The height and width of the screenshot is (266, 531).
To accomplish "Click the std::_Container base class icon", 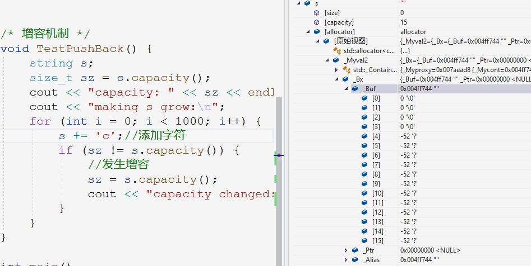I will pos(346,70).
